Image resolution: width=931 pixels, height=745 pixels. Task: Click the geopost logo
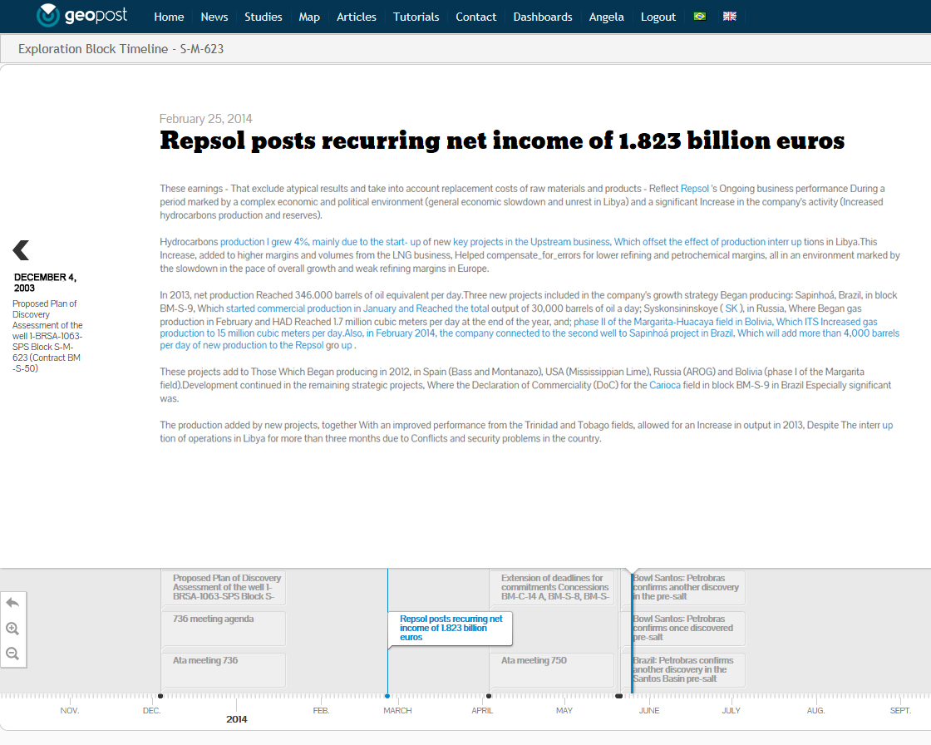[x=81, y=16]
